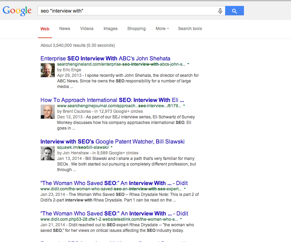
Task: Select the Web tab
Action: 45,29
